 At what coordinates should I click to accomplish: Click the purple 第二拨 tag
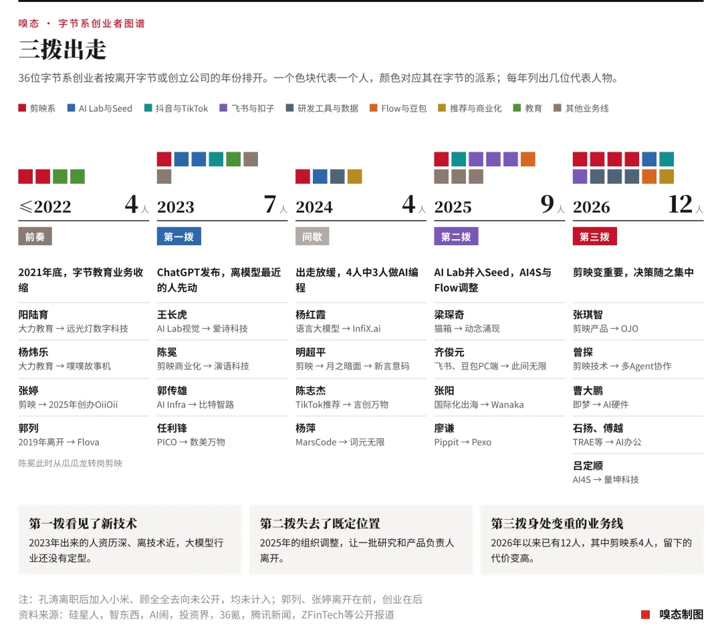point(456,237)
